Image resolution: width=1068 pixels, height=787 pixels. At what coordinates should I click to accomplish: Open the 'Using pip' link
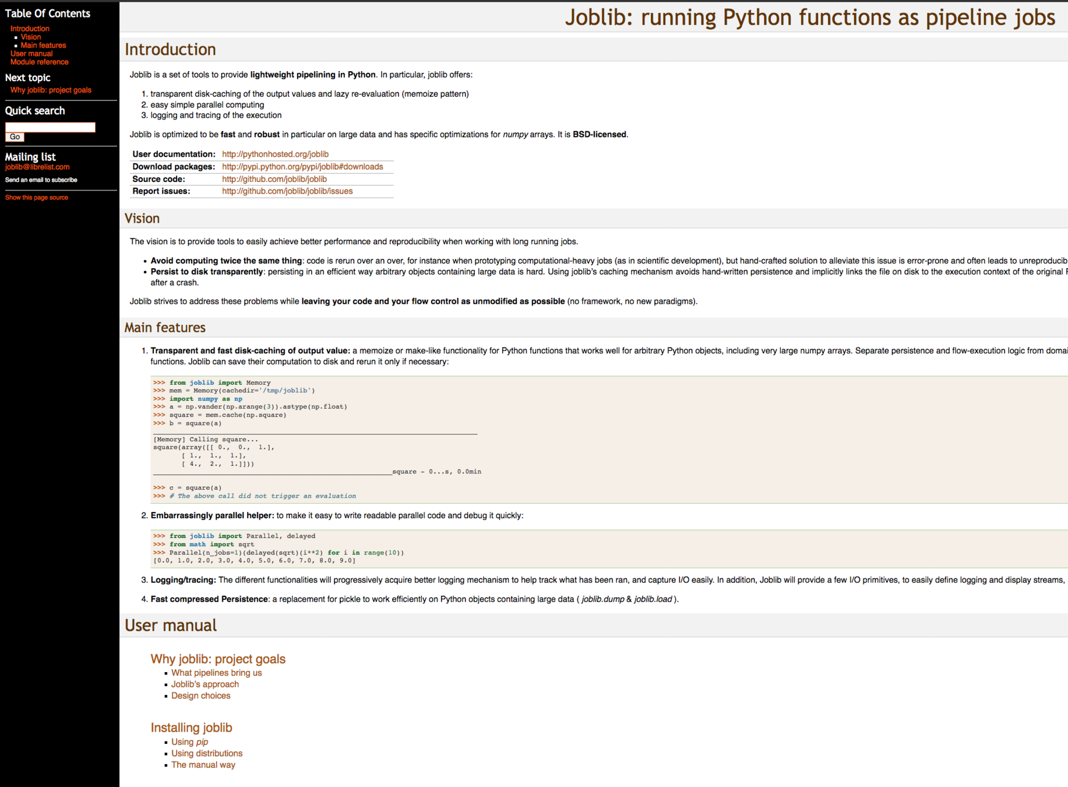pyautogui.click(x=189, y=742)
